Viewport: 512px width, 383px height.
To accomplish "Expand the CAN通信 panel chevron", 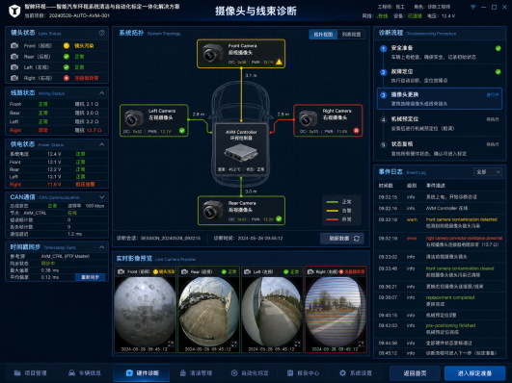I will click(x=102, y=197).
